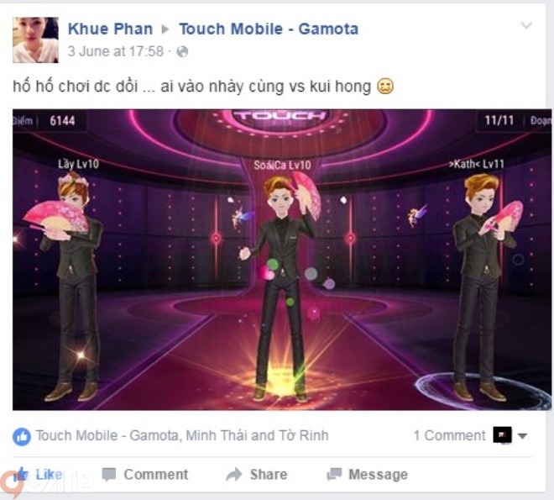Open the Touch game screenshot image
554x500 pixels.
(x=281, y=260)
